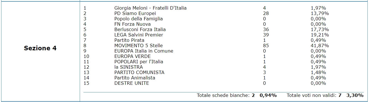Click Berlusconi Forza Italia list name

point(140,29)
